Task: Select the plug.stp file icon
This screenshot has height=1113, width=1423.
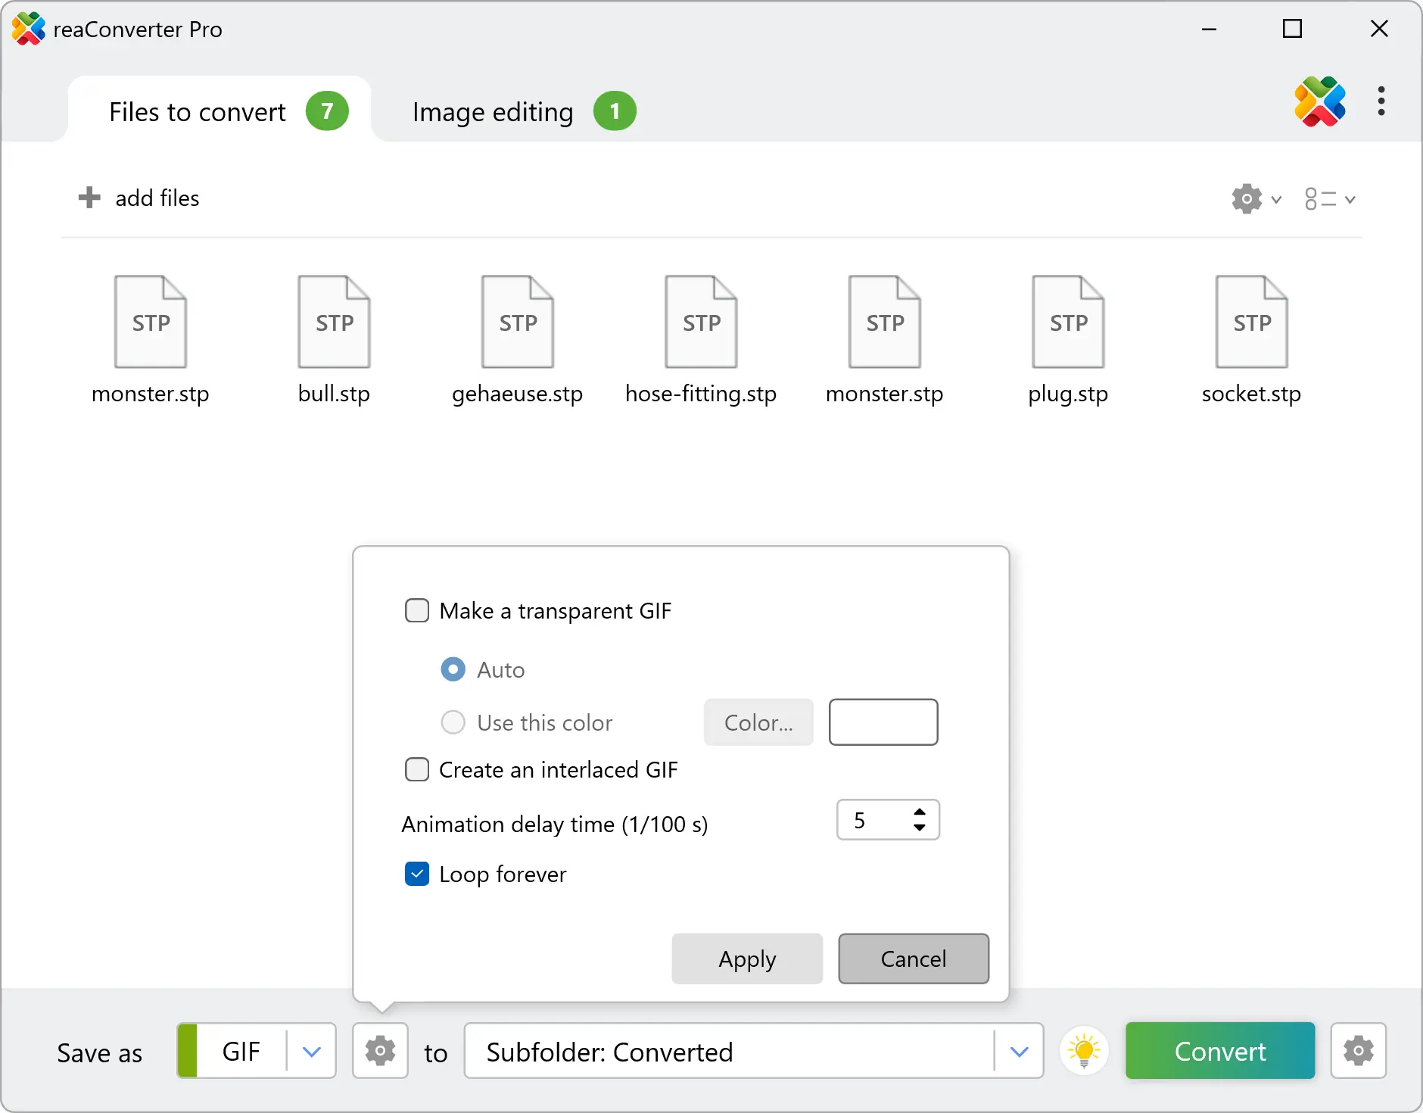Action: click(x=1068, y=322)
